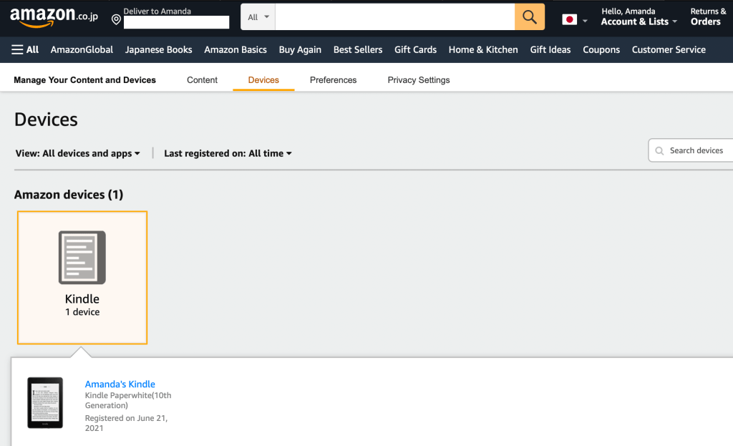Go to the Privacy Settings tab
This screenshot has width=733, height=446.
tap(418, 80)
